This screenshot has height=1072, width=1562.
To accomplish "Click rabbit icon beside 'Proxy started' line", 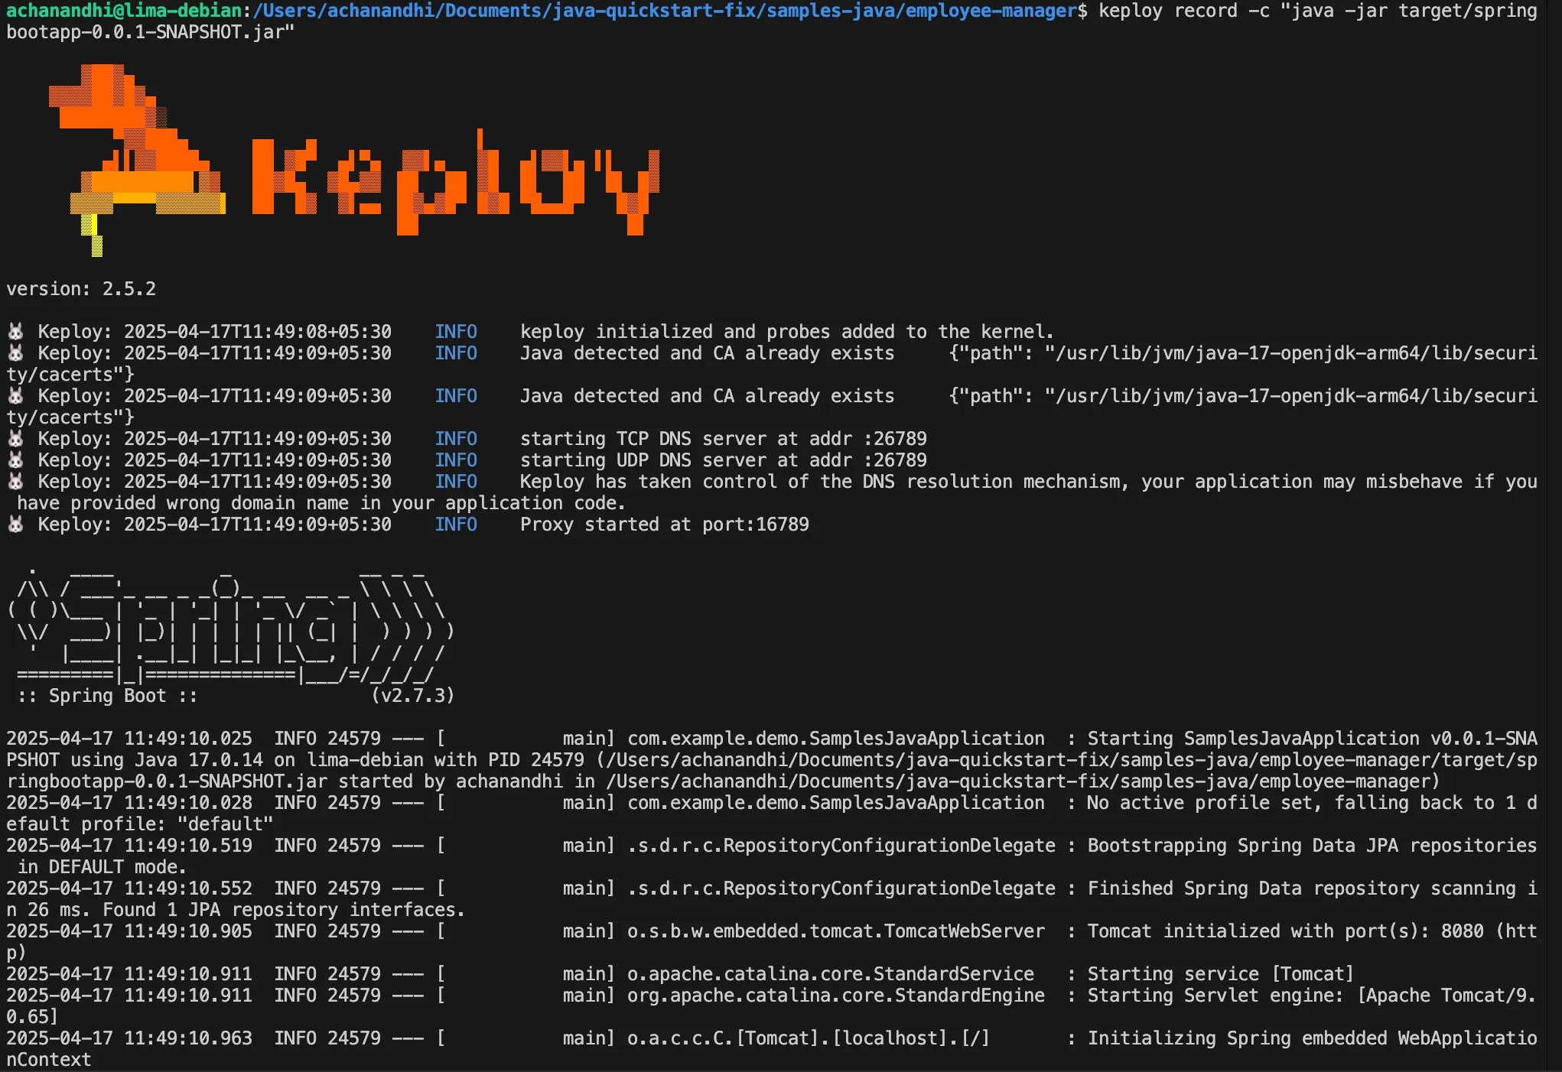I will [x=15, y=525].
